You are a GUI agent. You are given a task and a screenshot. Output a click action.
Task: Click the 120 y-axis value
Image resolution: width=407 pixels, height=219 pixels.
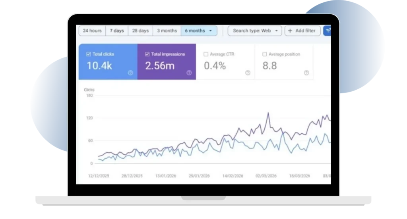tap(89, 118)
